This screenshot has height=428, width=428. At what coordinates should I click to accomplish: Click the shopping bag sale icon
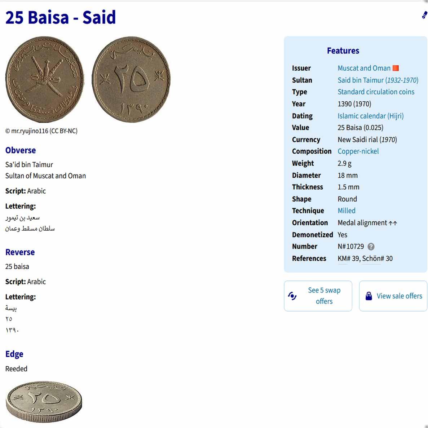369,296
